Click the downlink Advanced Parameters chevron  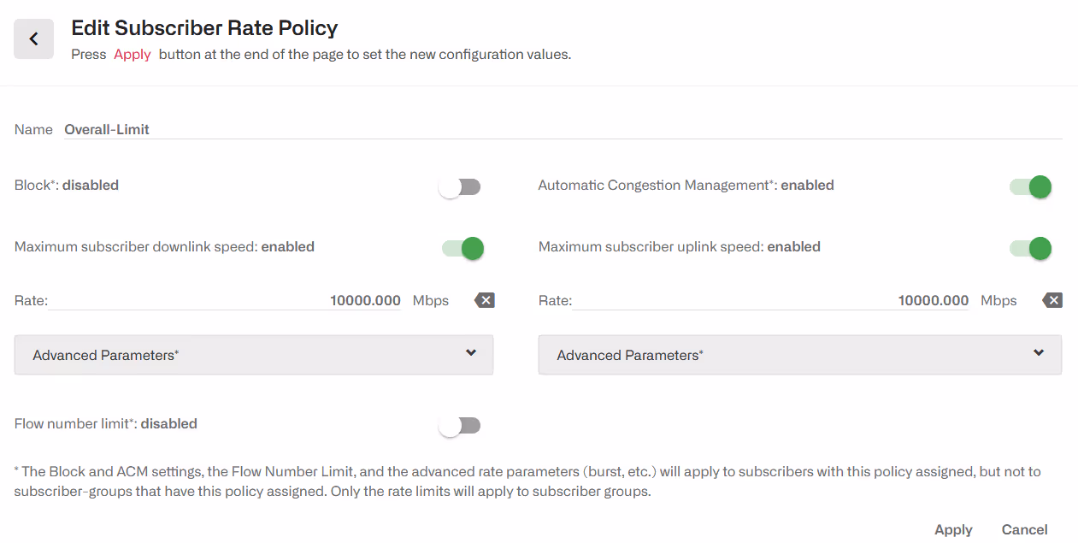[471, 353]
